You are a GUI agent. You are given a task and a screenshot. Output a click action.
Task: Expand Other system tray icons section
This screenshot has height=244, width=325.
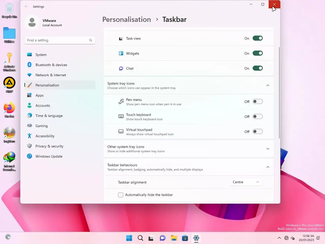[268, 149]
